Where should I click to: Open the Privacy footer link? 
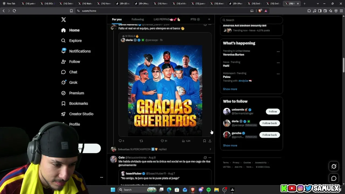236,163
